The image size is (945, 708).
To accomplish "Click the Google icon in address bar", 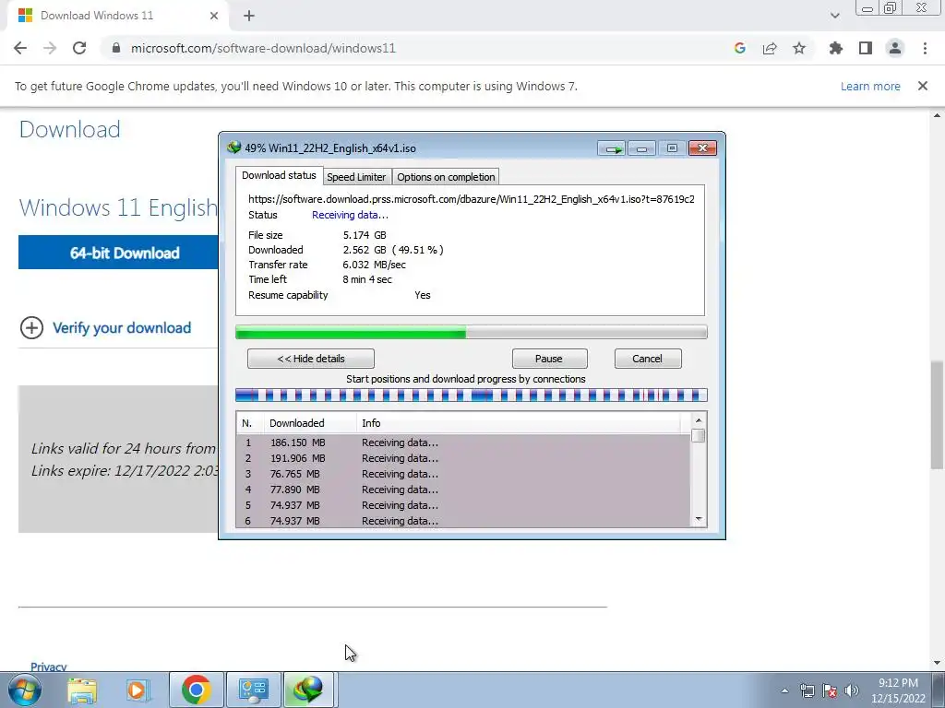I will point(740,48).
